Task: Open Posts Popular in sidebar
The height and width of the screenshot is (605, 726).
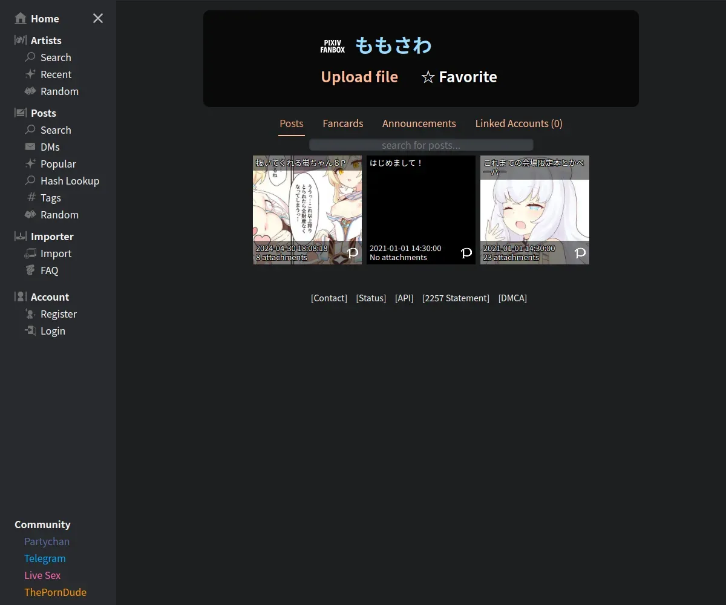Action: 58,164
